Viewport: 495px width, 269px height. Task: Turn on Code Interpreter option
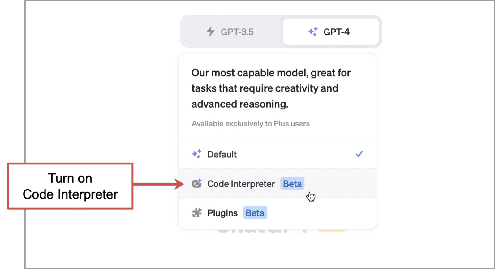278,183
